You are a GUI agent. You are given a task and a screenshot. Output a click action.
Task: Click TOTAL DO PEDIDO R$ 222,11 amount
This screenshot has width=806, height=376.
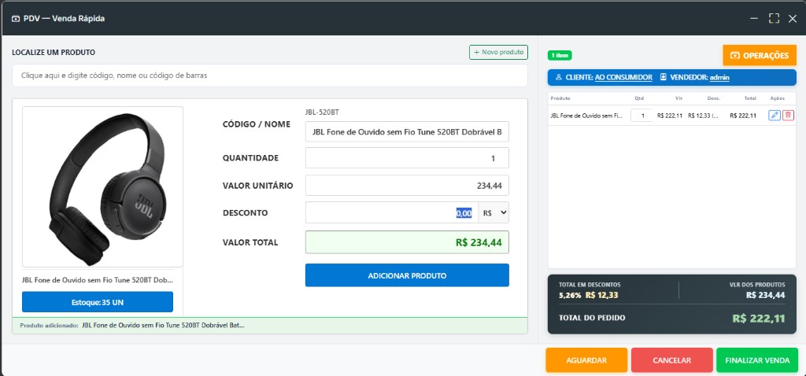coord(759,318)
